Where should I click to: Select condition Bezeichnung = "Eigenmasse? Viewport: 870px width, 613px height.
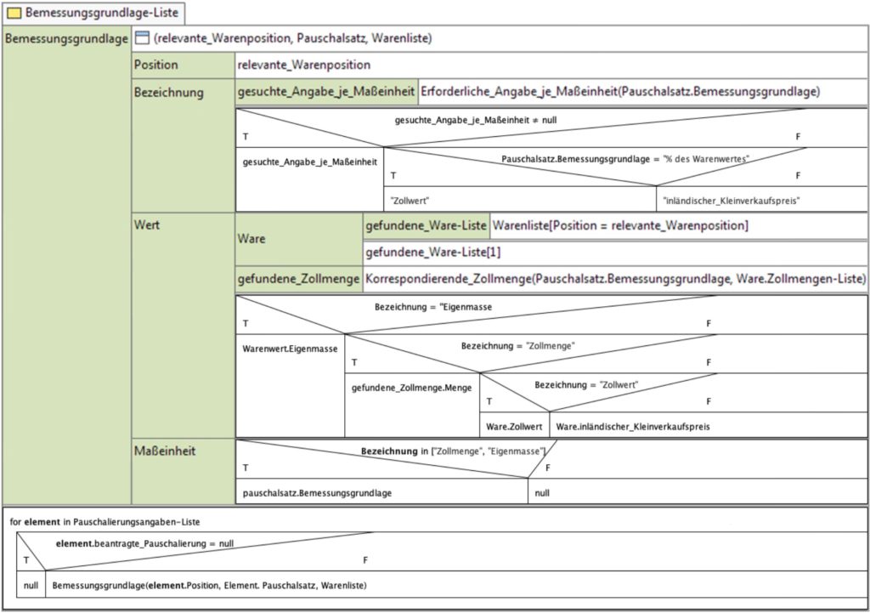tap(433, 306)
